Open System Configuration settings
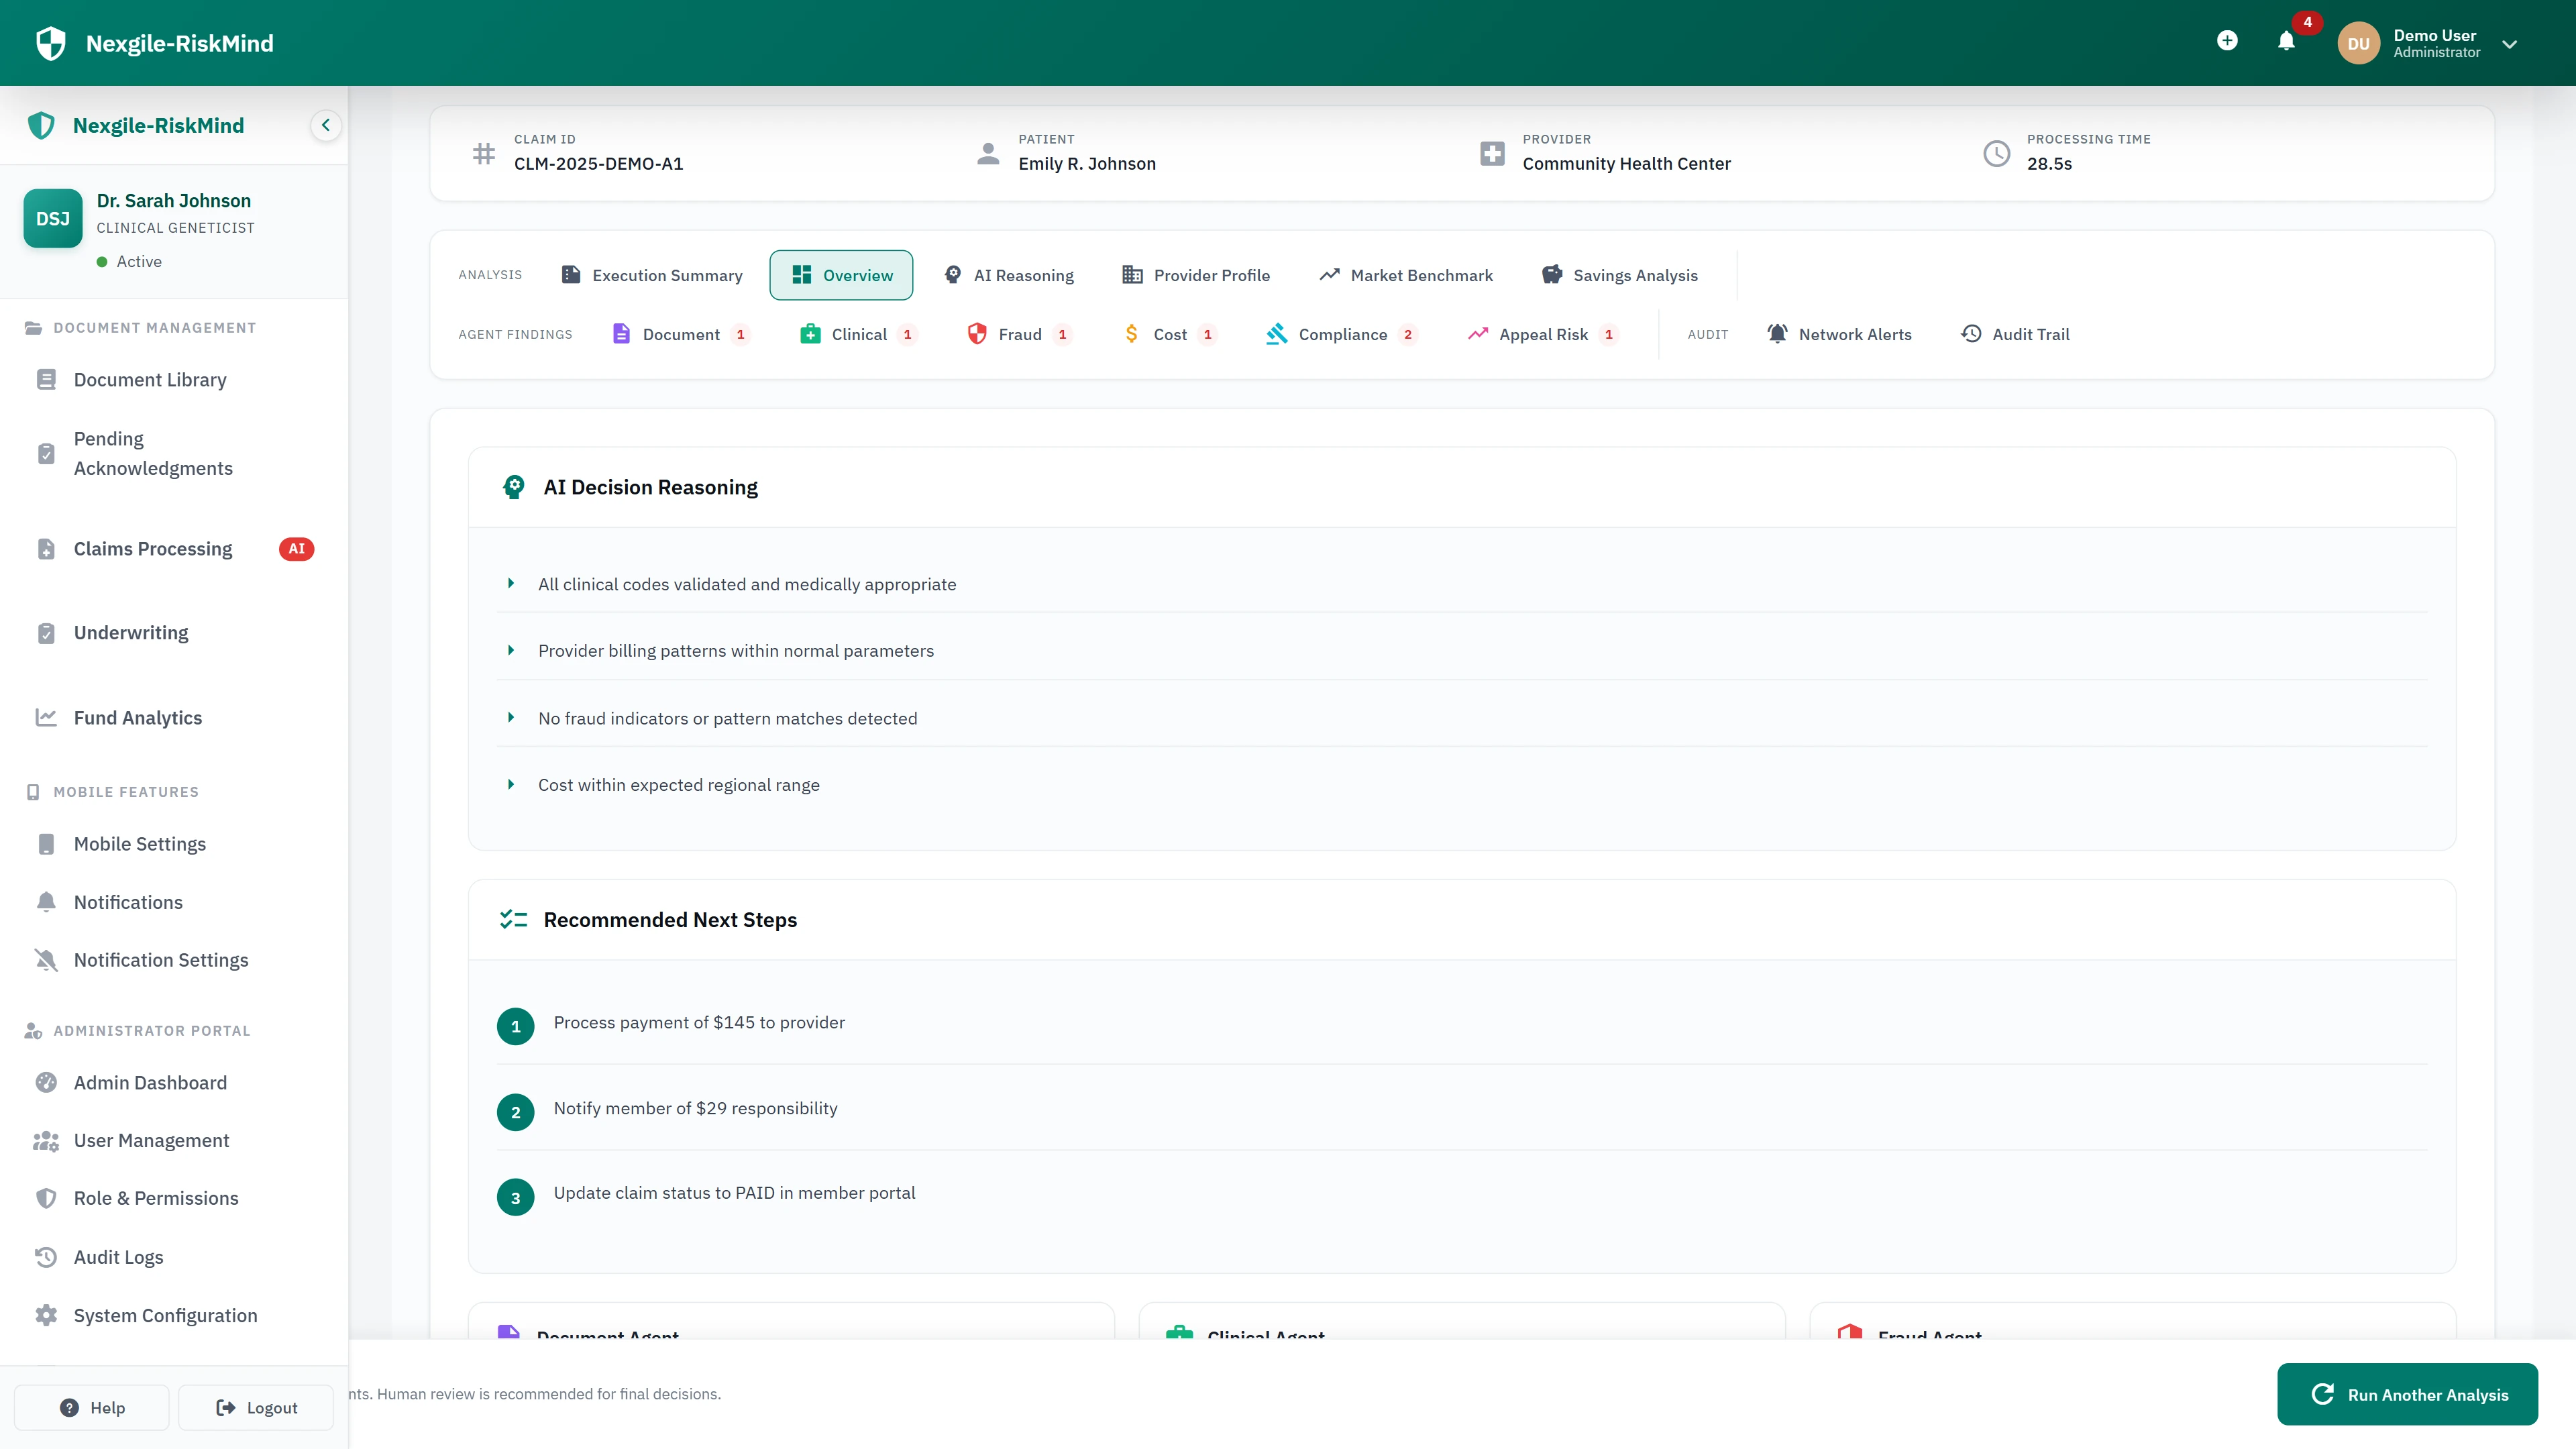 click(165, 1315)
